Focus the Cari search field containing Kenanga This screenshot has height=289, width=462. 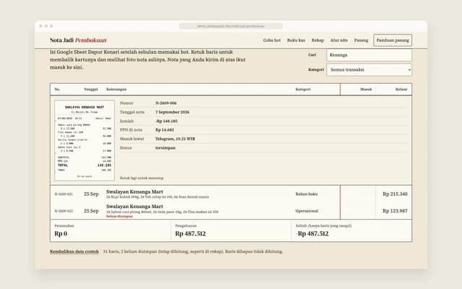pyautogui.click(x=369, y=55)
